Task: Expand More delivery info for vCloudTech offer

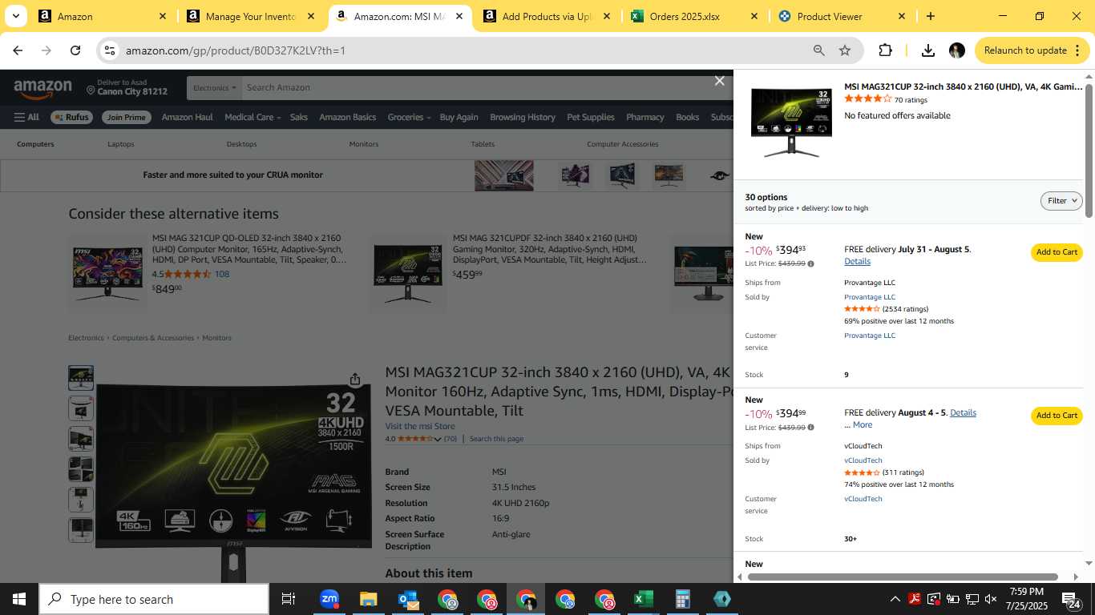Action: click(863, 425)
